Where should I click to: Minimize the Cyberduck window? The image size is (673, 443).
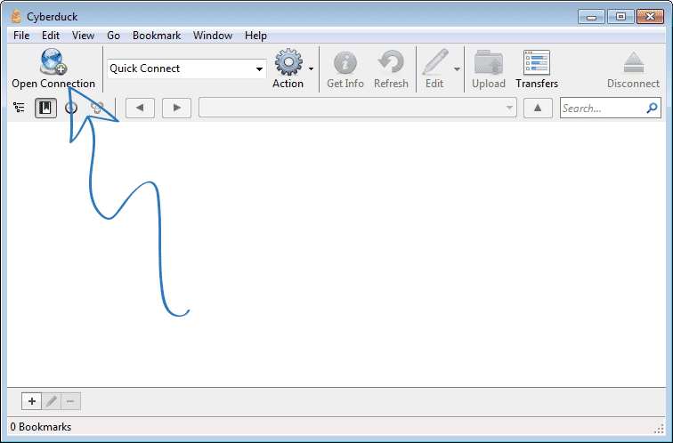(591, 17)
